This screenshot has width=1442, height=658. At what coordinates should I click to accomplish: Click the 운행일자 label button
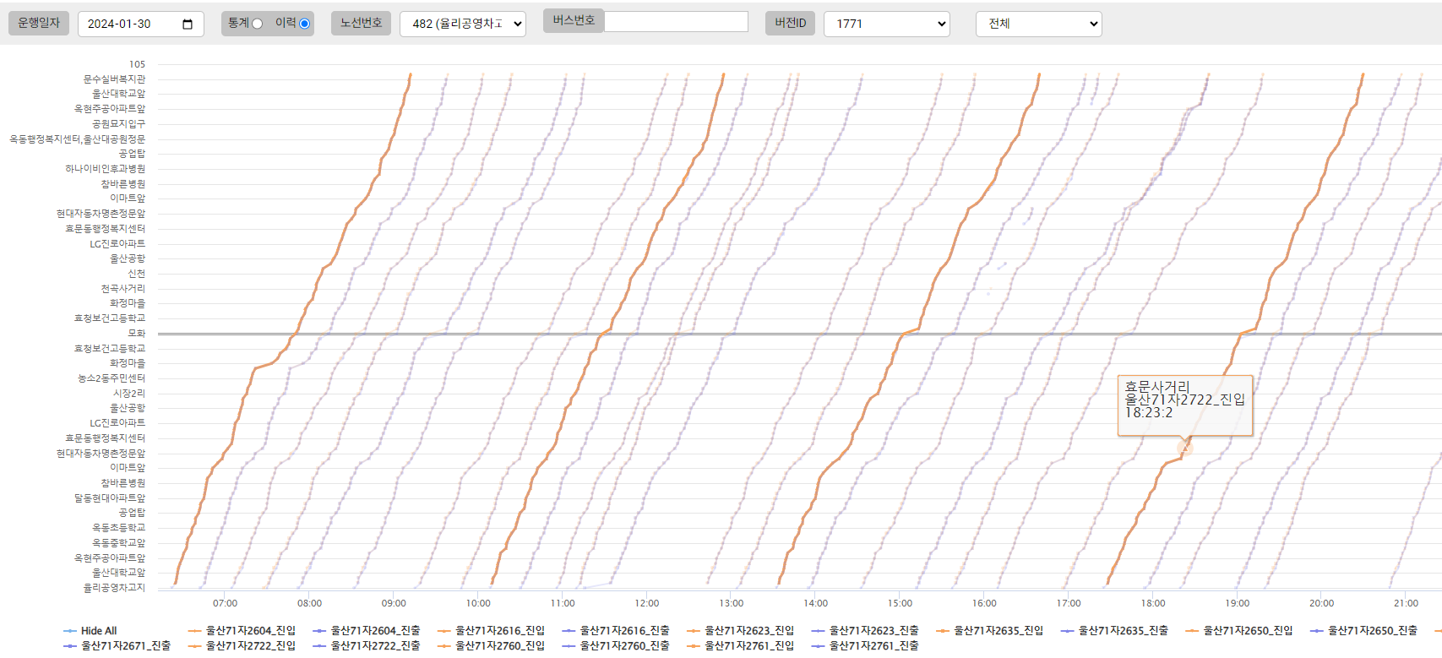pyautogui.click(x=39, y=23)
